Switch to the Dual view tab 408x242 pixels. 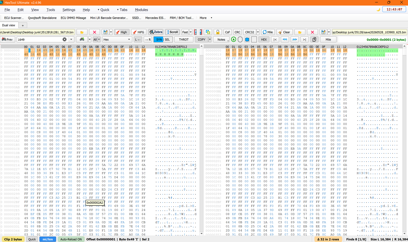(x=9, y=25)
